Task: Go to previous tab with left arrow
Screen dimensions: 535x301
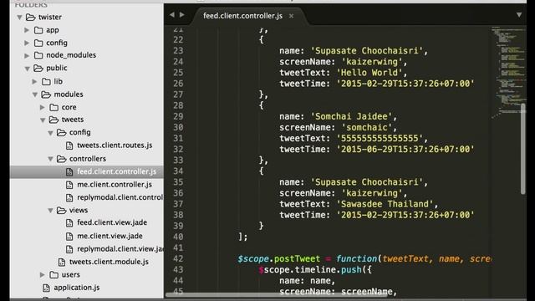Action: coord(172,15)
